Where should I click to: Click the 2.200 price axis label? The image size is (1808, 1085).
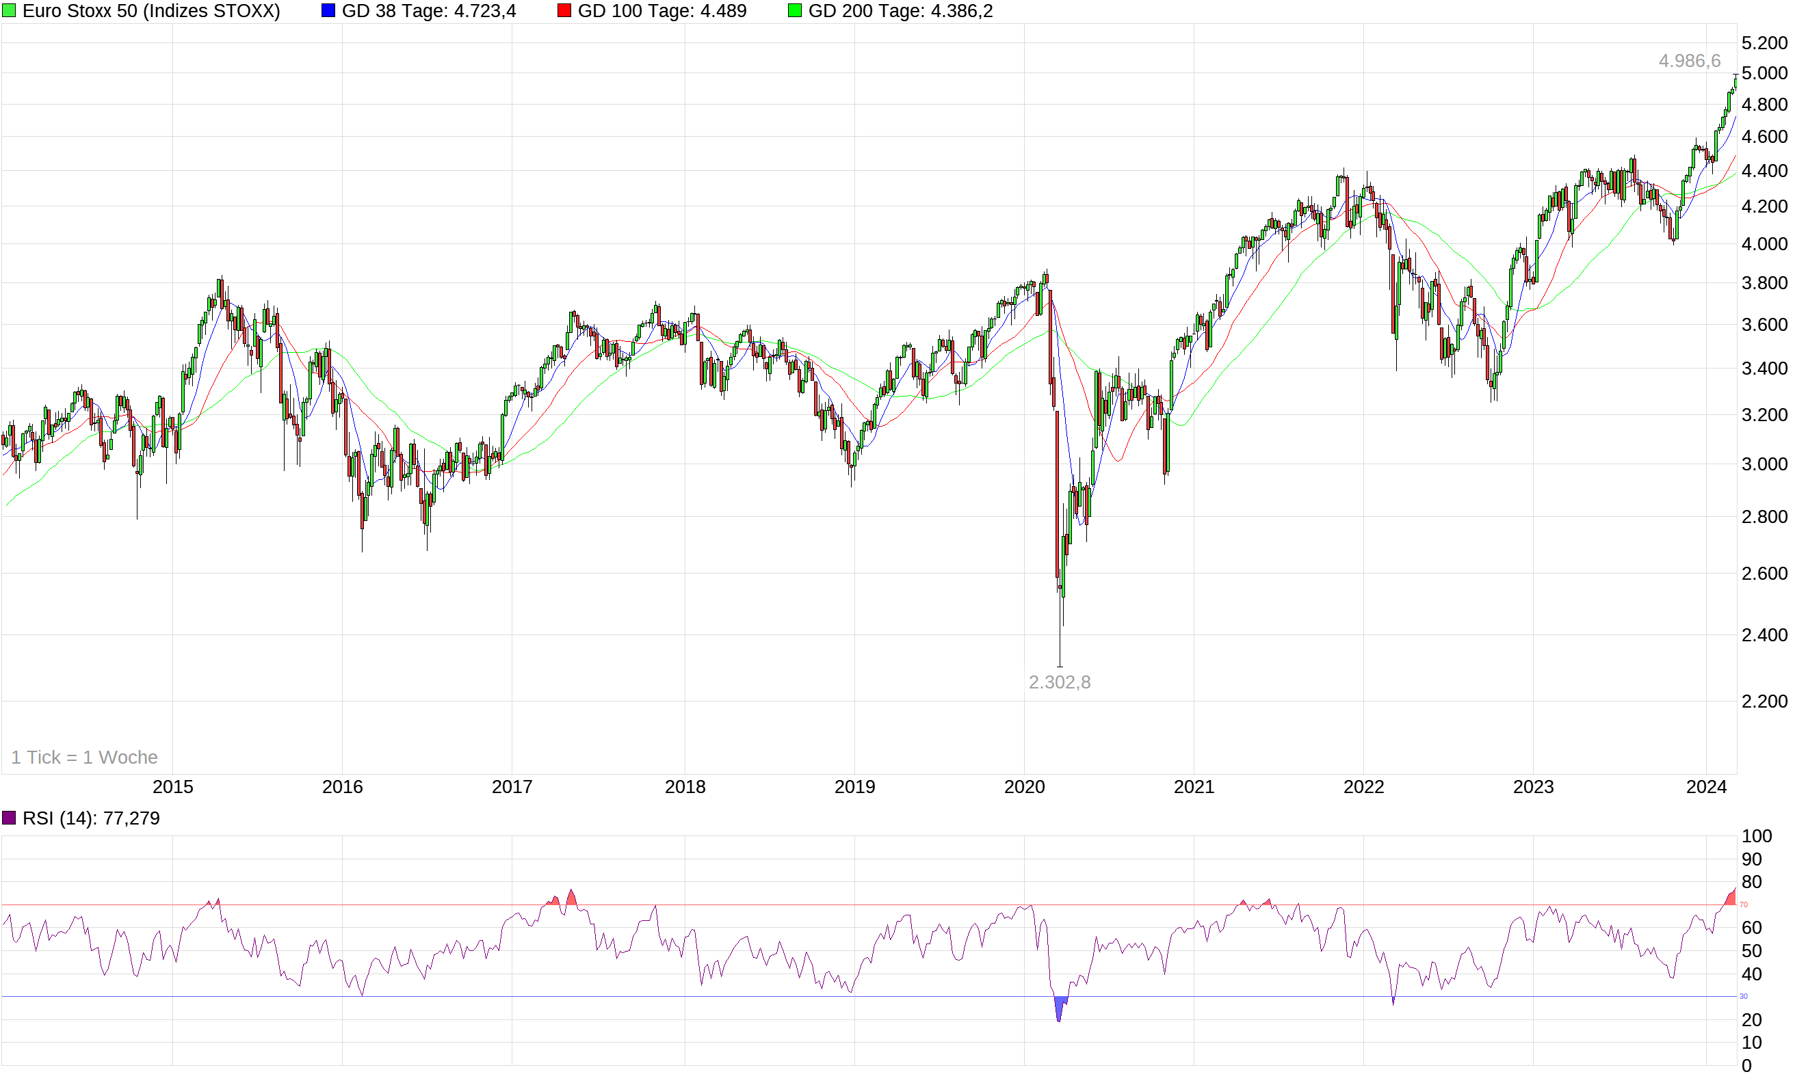(1764, 701)
